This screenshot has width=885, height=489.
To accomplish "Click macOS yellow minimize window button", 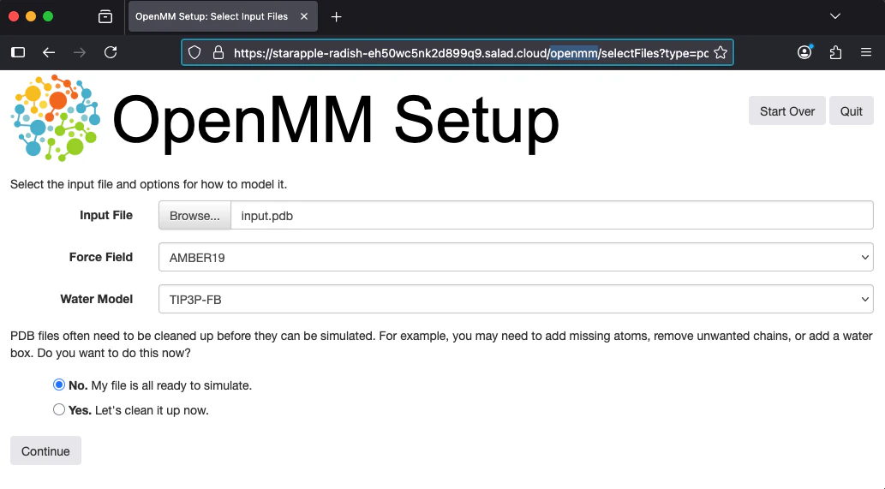I will pyautogui.click(x=31, y=16).
